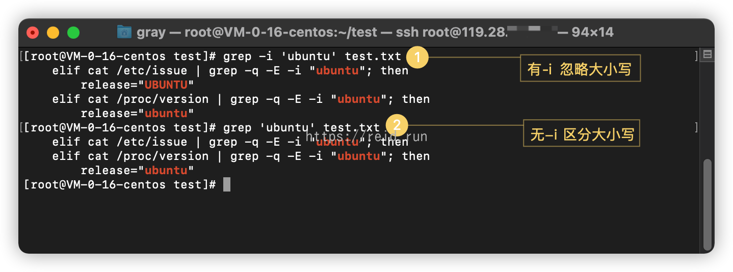This screenshot has height=272, width=733.
Task: Click the yellow circle annotation numbered 1
Action: pyautogui.click(x=417, y=58)
